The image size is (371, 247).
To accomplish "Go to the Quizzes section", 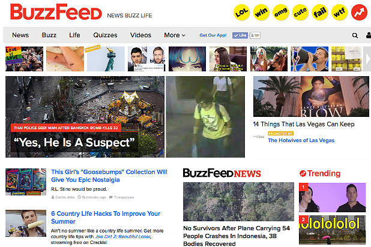I will click(105, 35).
